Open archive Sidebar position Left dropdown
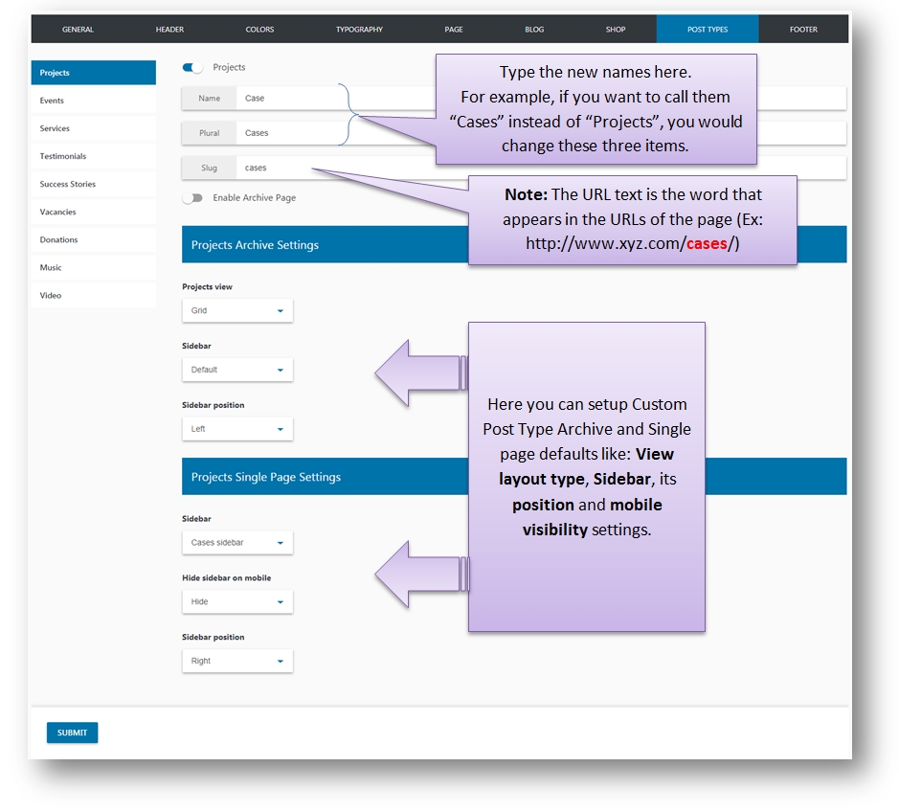Screen dimensions: 899x812 (x=237, y=429)
